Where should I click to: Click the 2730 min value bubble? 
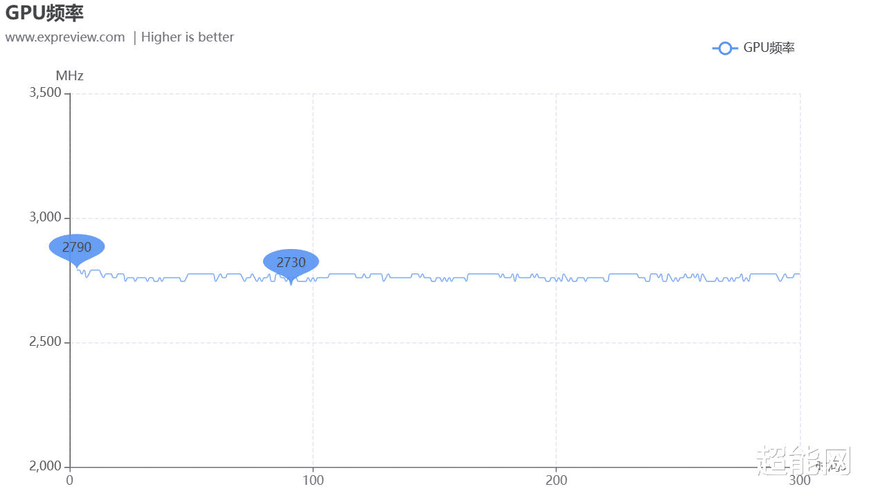tap(291, 262)
